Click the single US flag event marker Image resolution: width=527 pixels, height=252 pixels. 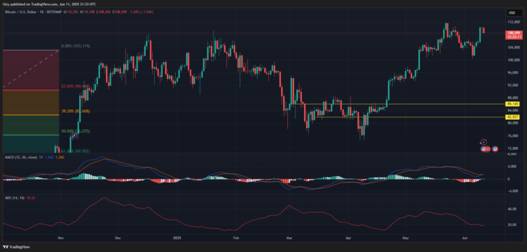pos(495,148)
